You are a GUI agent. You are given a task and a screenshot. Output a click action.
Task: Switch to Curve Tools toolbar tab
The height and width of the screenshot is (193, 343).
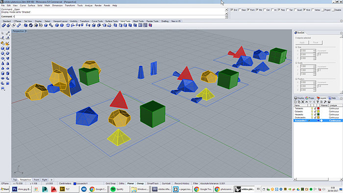tap(97, 21)
